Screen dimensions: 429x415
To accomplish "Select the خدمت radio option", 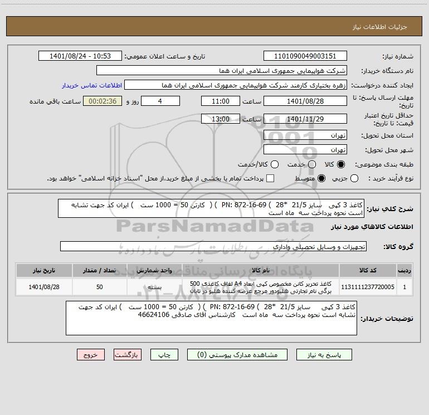I will [x=311, y=164].
